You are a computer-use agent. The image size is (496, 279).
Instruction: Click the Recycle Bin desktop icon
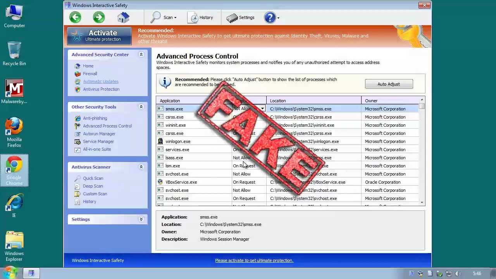tap(14, 54)
